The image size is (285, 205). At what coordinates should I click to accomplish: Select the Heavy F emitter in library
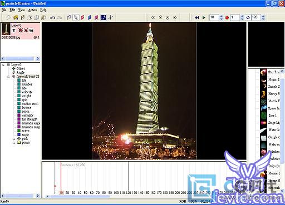[x=274, y=94]
